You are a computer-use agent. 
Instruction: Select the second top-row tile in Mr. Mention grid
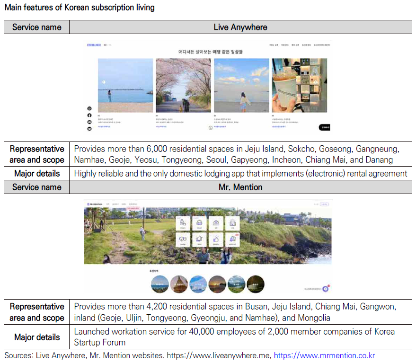click(199, 223)
